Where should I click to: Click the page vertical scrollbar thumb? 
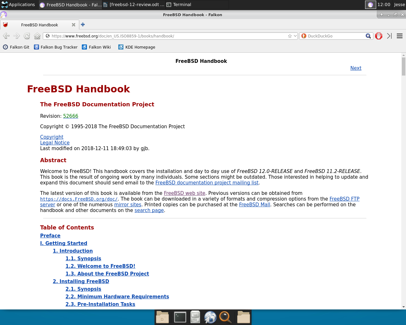[403, 66]
